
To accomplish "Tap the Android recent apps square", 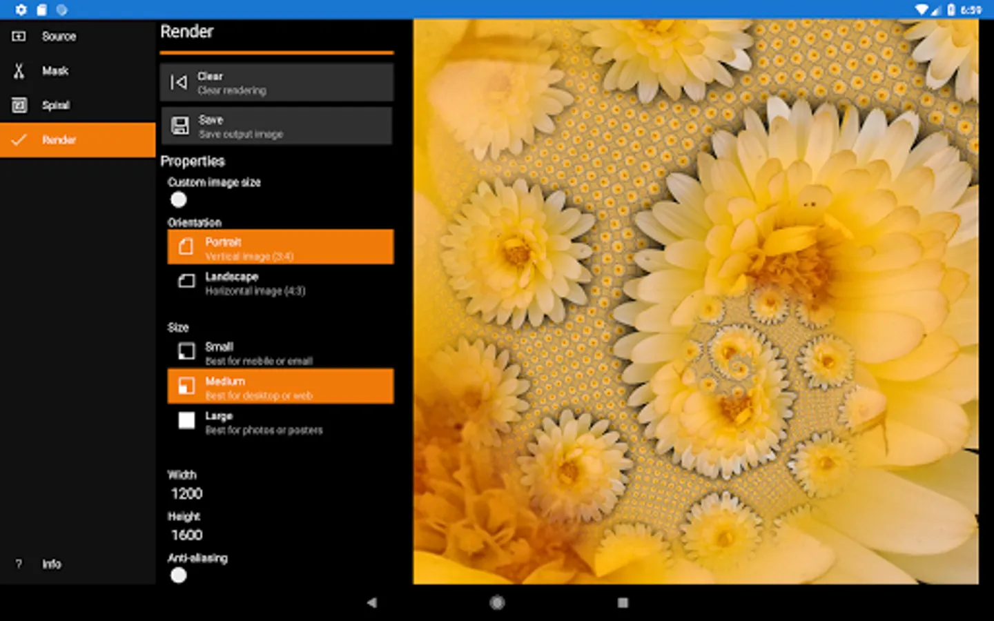I will [x=623, y=602].
